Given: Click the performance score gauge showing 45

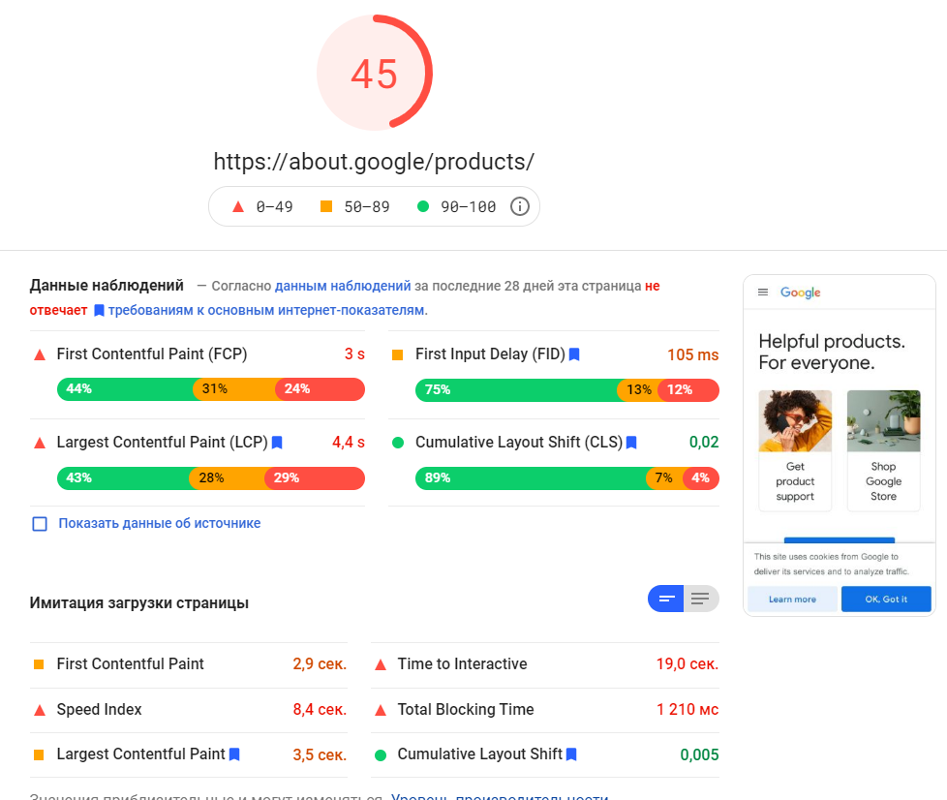Looking at the screenshot, I should click(375, 73).
